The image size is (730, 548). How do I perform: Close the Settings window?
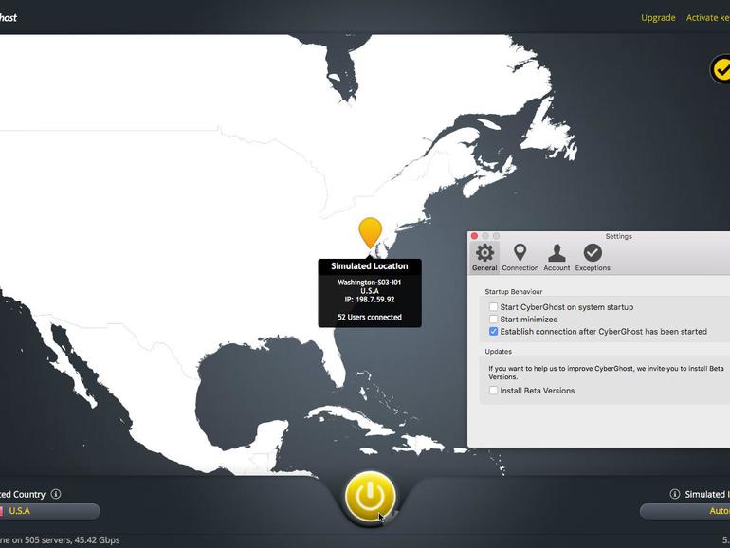tap(474, 236)
